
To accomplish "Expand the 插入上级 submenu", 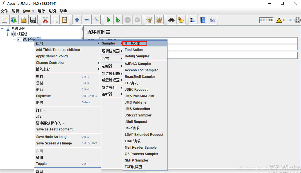I will [x=67, y=69].
